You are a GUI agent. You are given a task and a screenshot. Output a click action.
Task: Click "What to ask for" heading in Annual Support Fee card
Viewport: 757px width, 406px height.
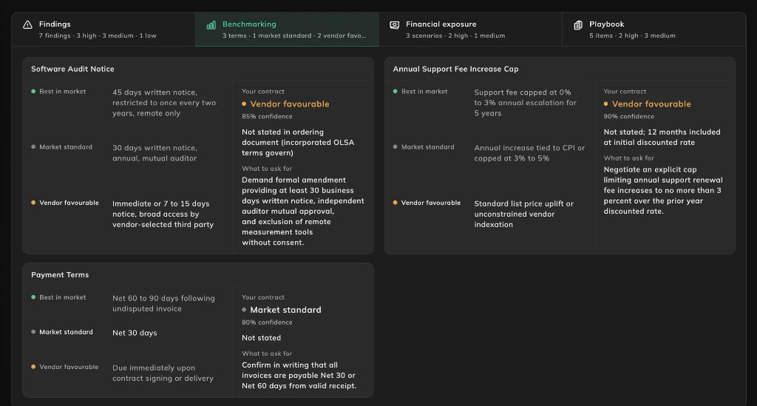[x=628, y=158]
